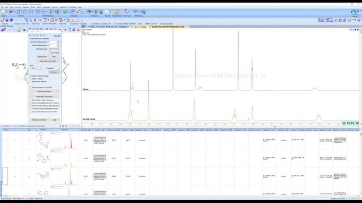Adjust Horizontal Offset spinner arrows
The image size is (362, 203).
click(x=58, y=42)
